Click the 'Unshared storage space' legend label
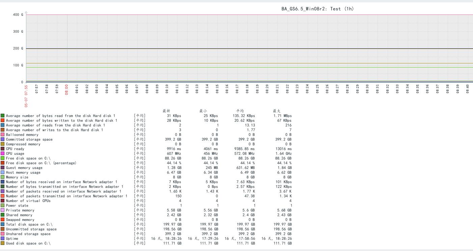 tap(28, 234)
